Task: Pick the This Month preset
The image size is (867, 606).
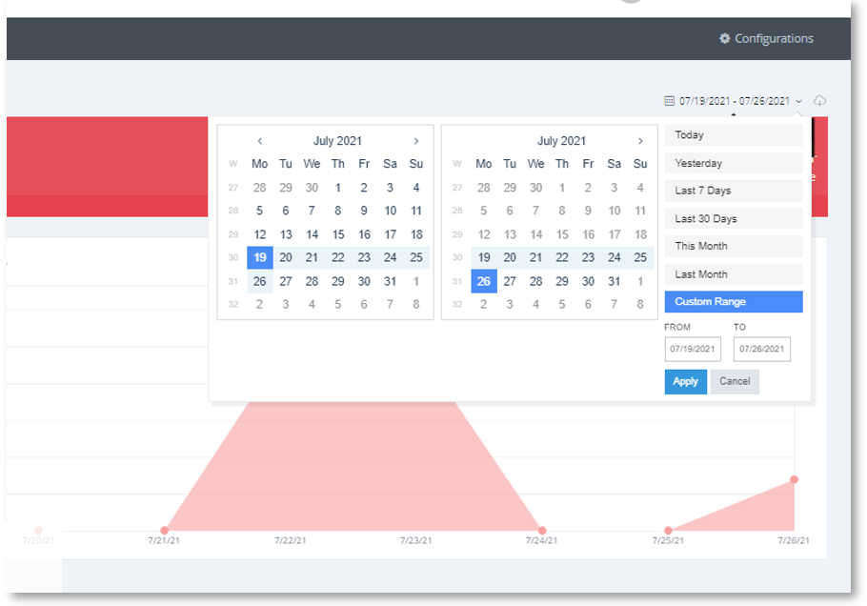Action: tap(734, 246)
